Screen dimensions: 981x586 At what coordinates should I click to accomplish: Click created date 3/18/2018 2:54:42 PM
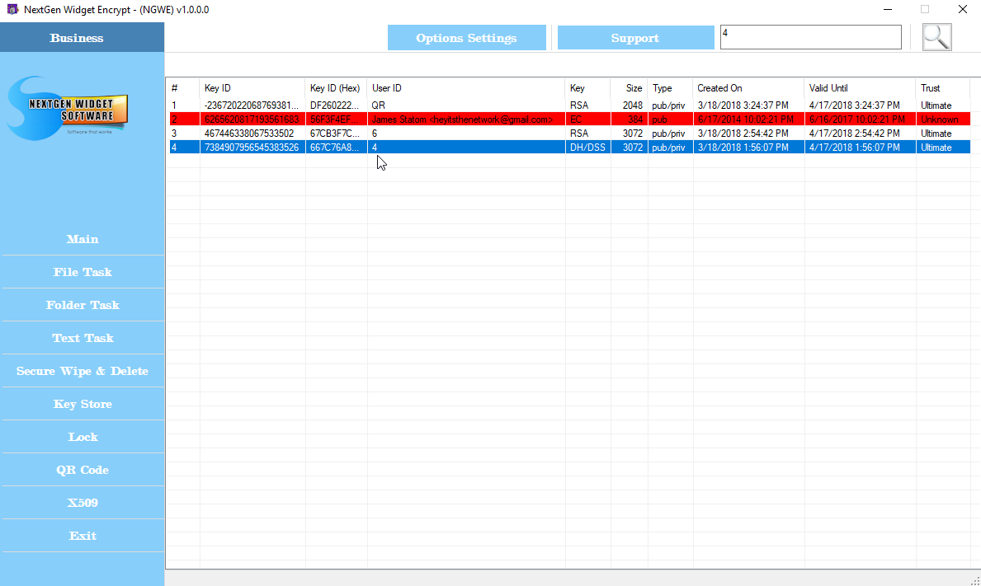743,134
